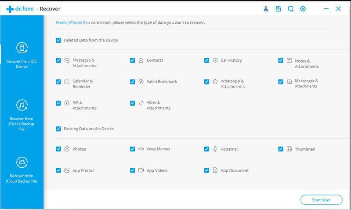Image resolution: width=351 pixels, height=210 pixels.
Task: Click the dr.fone plus logo
Action: pyautogui.click(x=10, y=9)
